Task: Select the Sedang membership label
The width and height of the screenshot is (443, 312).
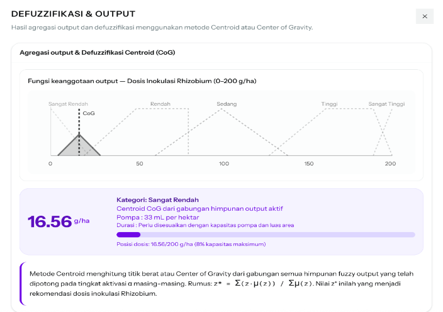Action: click(x=227, y=104)
